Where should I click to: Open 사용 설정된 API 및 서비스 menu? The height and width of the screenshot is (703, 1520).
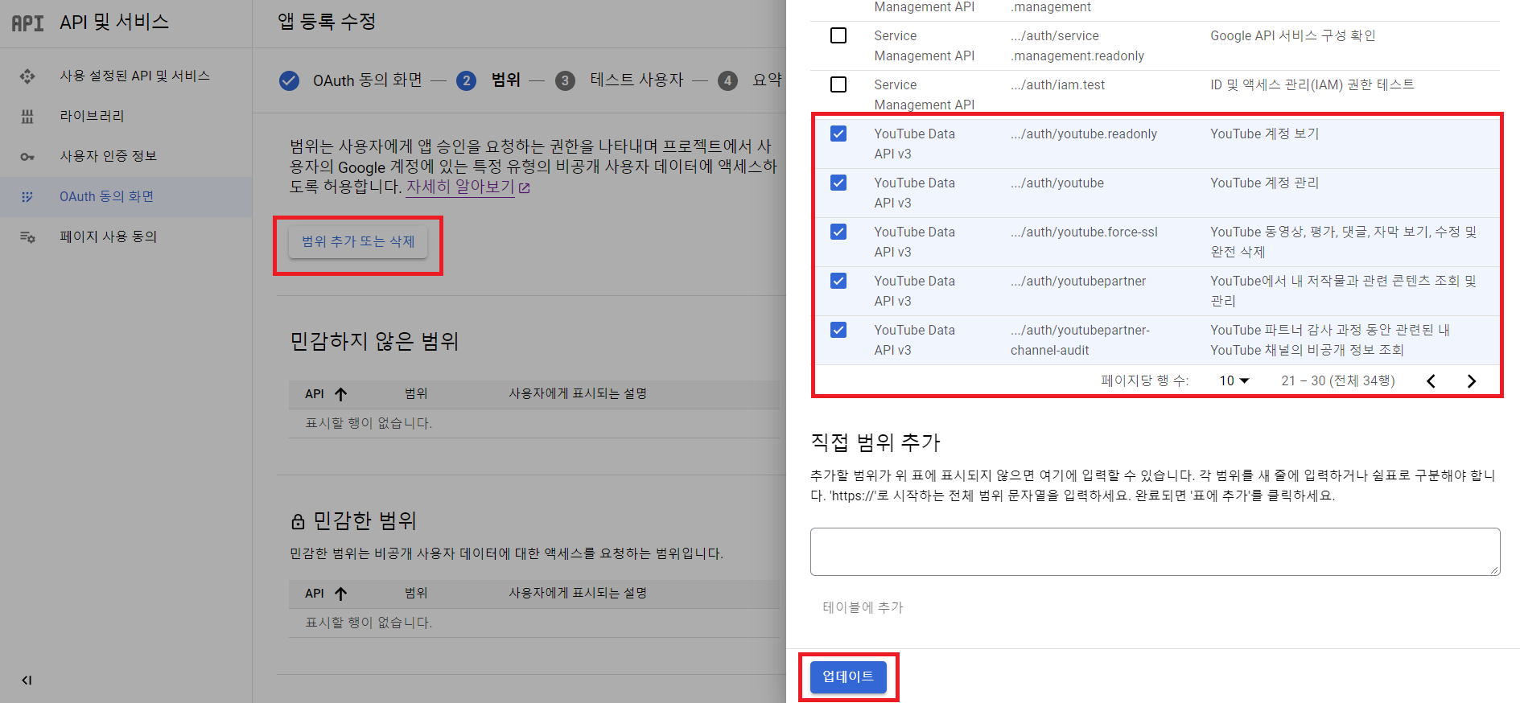(134, 76)
